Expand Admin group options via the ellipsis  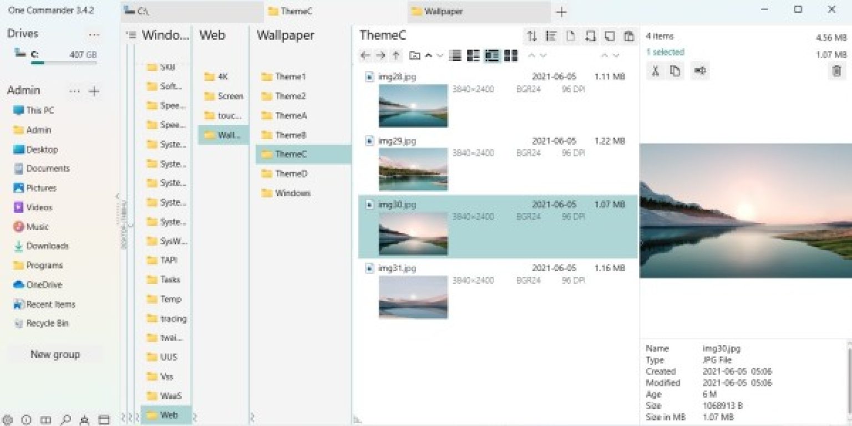pos(75,91)
